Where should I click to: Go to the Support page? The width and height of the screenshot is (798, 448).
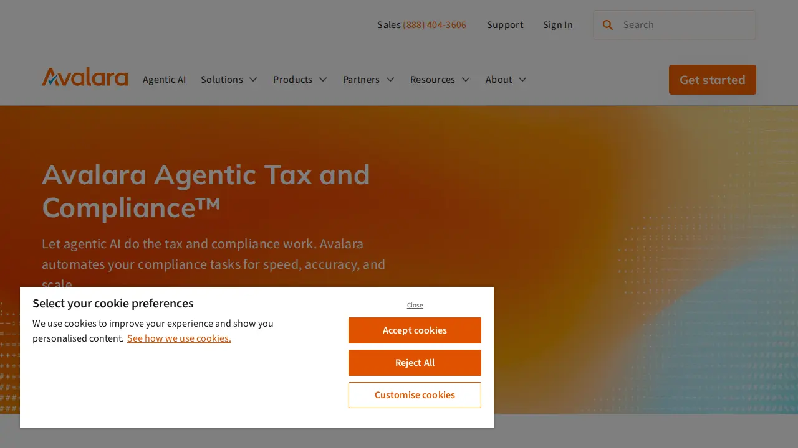pyautogui.click(x=505, y=25)
